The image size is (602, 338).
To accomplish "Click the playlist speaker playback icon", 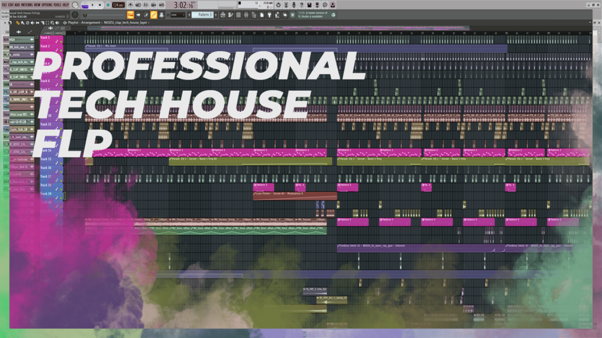I will [58, 23].
